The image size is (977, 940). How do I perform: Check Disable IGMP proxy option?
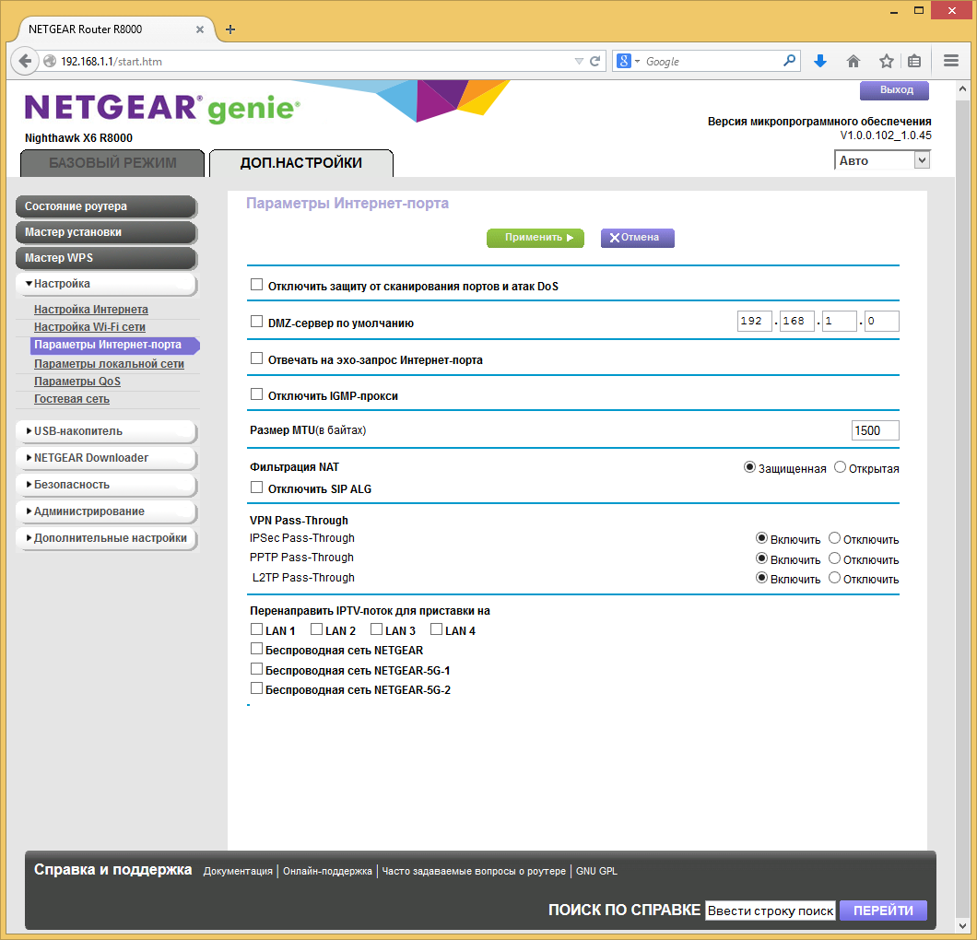[x=256, y=394]
